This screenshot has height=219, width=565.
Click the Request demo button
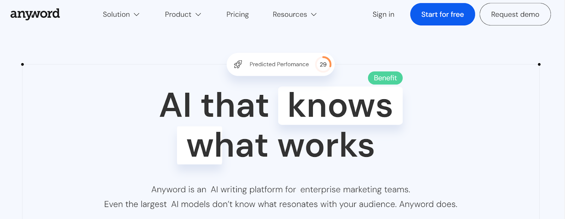515,14
